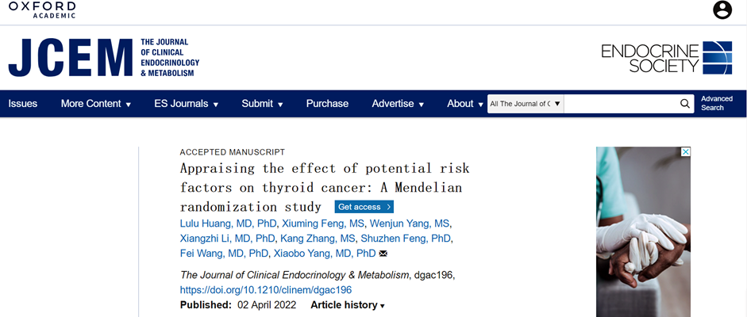Image resolution: width=747 pixels, height=317 pixels.
Task: Open the Submit dropdown menu
Action: 262,103
